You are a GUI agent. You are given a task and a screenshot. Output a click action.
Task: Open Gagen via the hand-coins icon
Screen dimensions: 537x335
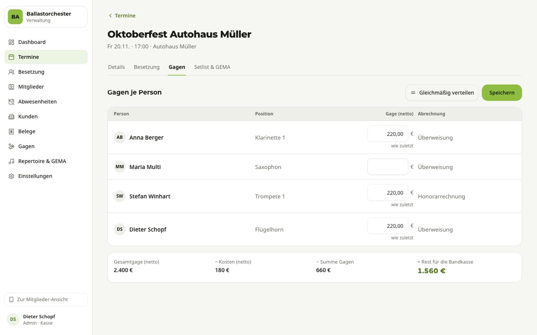11,146
